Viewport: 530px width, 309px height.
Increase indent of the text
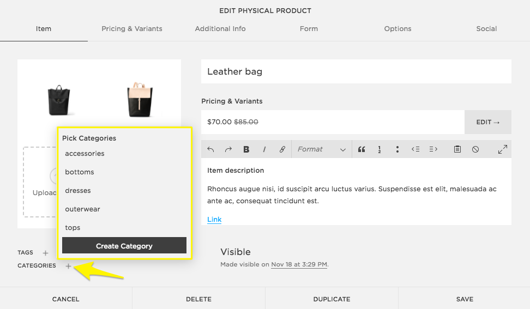coord(433,149)
